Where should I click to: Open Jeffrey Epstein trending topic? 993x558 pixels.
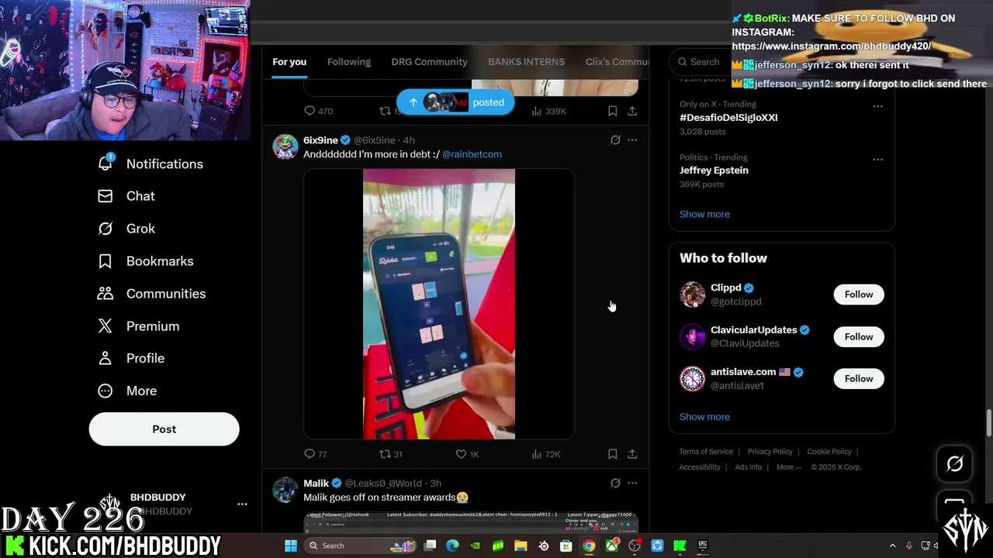tap(714, 170)
